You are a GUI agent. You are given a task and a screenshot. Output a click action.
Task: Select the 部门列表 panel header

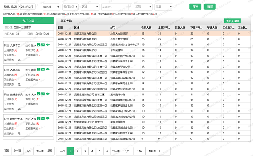pyautogui.click(x=29, y=21)
